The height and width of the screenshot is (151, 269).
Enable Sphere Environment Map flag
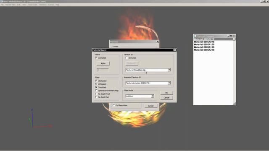coord(96,91)
